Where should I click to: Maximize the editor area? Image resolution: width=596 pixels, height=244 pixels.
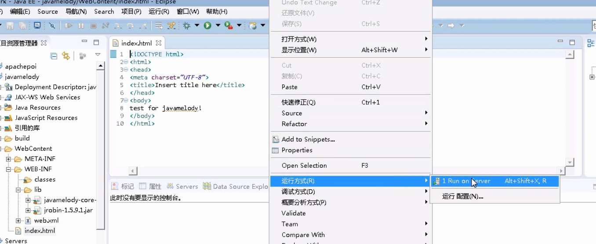pos(572,42)
